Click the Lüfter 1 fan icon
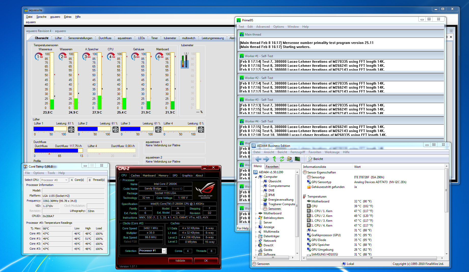 point(71,130)
